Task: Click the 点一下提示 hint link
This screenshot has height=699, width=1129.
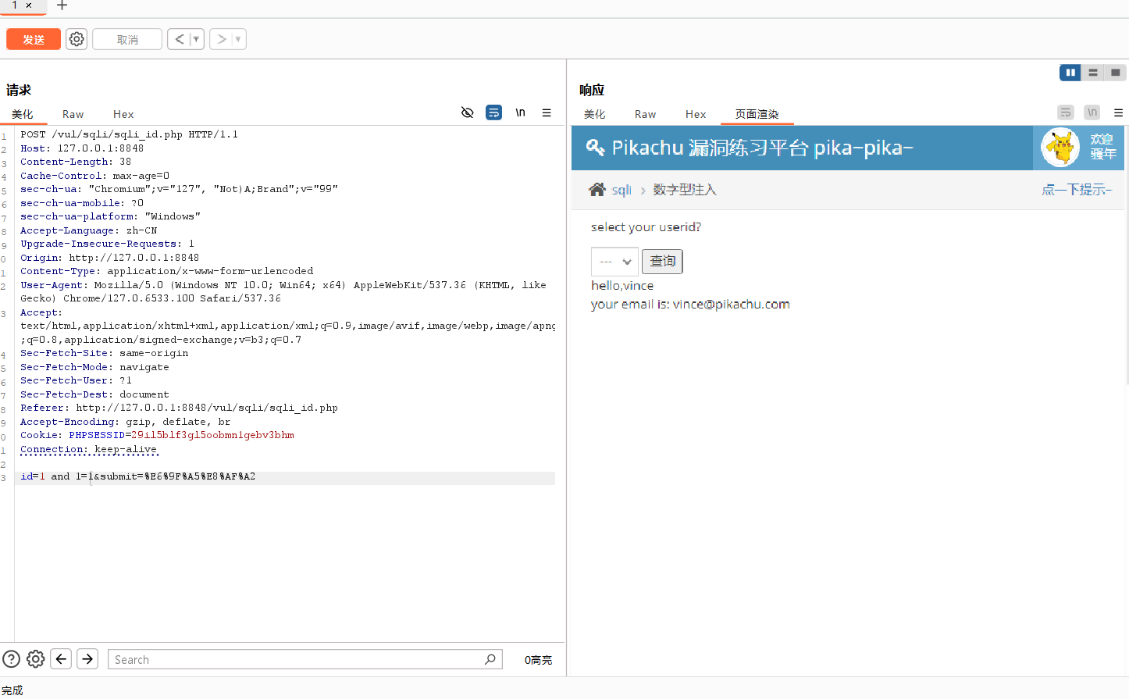Action: (1076, 190)
